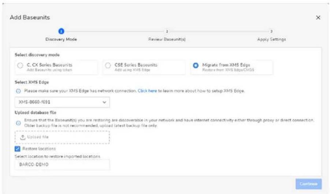Select C, CX Series Baseunits radio option
Image resolution: width=330 pixels, height=194 pixels.
(20, 66)
